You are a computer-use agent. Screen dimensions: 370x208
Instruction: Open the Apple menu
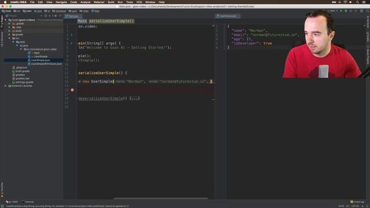pos(5,2)
